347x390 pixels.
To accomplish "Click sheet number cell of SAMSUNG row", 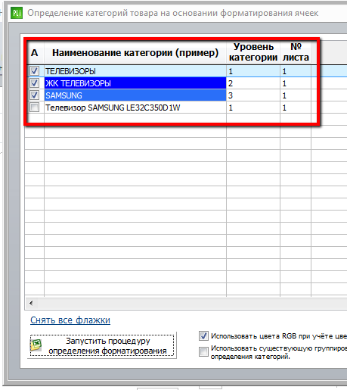I will tap(296, 95).
